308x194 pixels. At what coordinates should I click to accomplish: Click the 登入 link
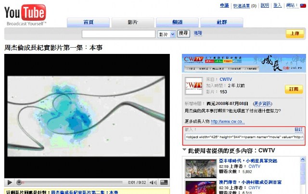click(x=277, y=5)
